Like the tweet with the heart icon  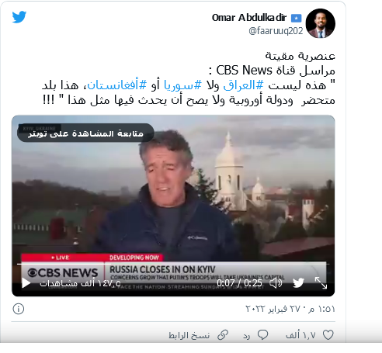click(328, 335)
